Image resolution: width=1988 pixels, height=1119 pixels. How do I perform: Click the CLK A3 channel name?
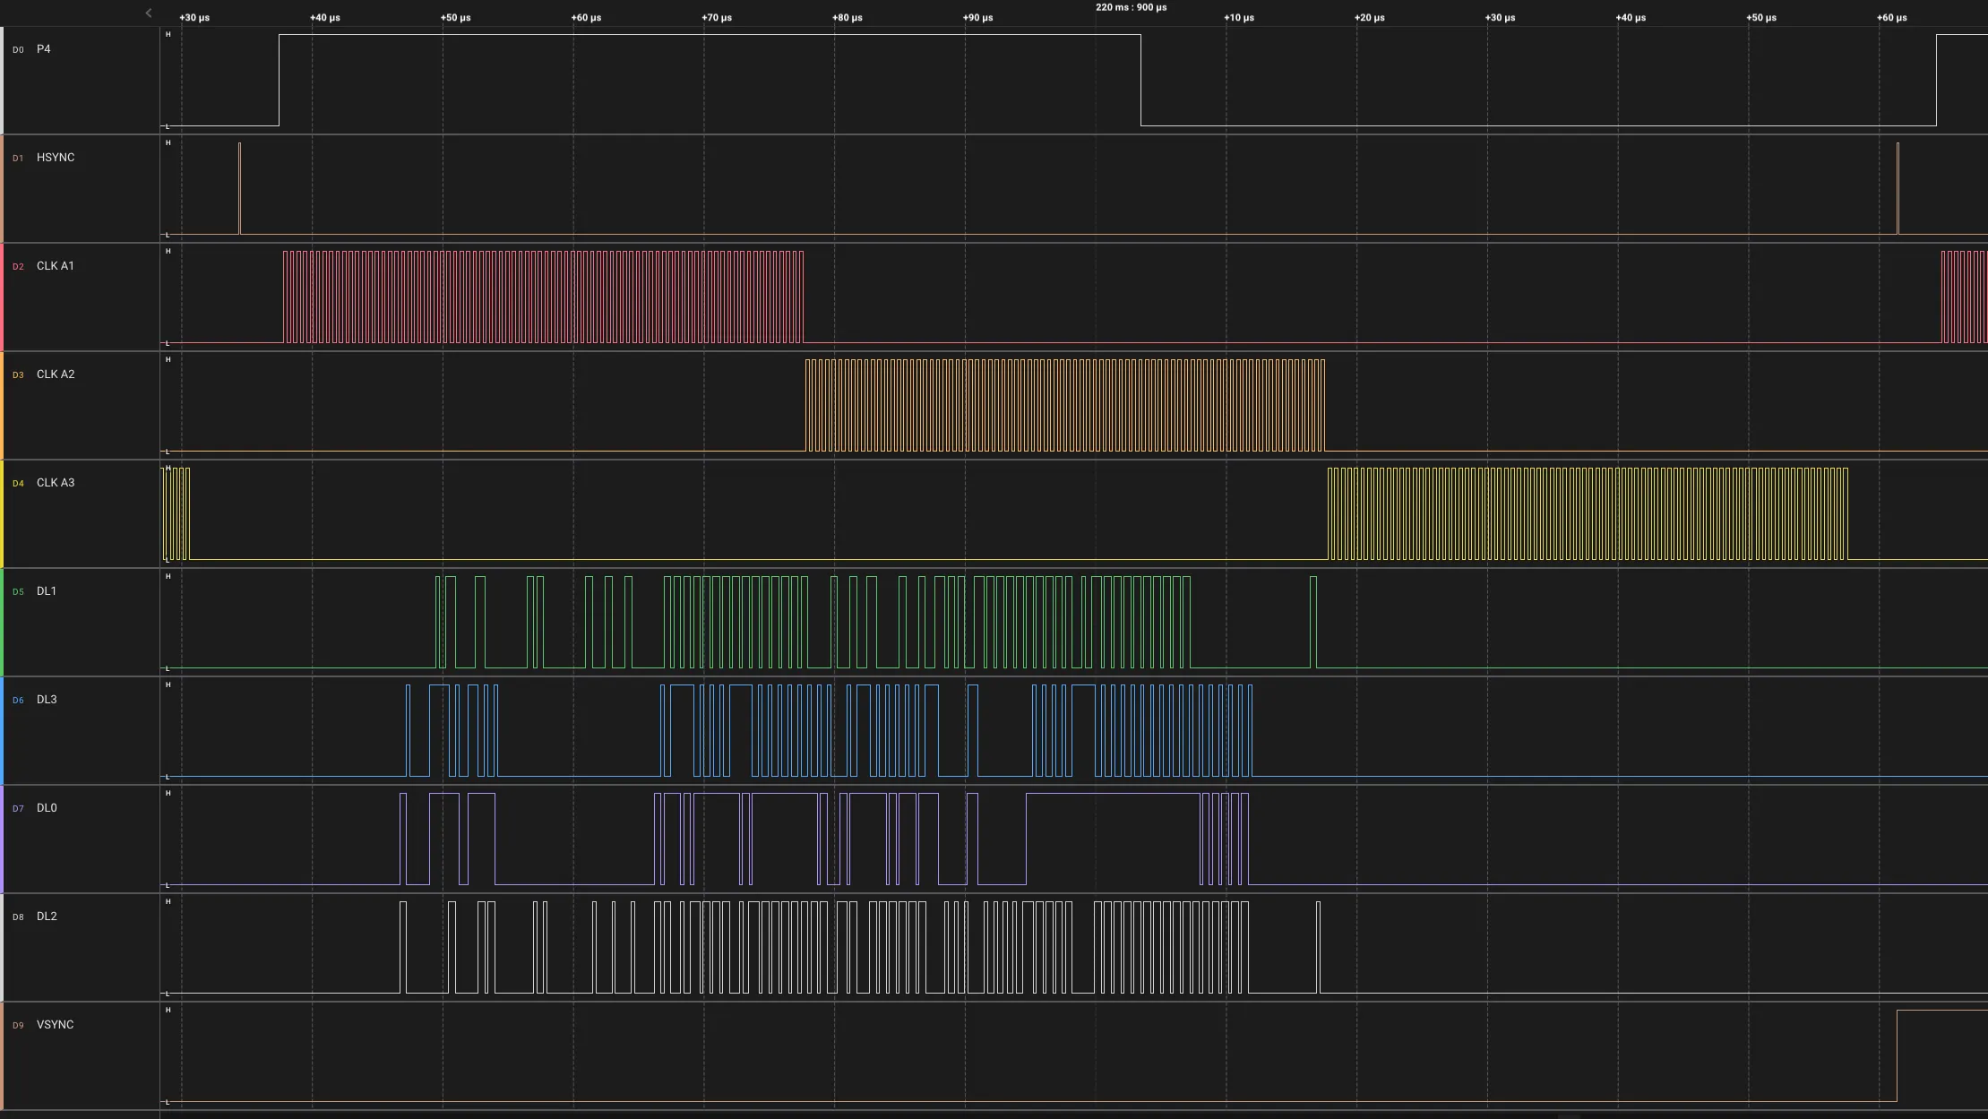tap(55, 483)
